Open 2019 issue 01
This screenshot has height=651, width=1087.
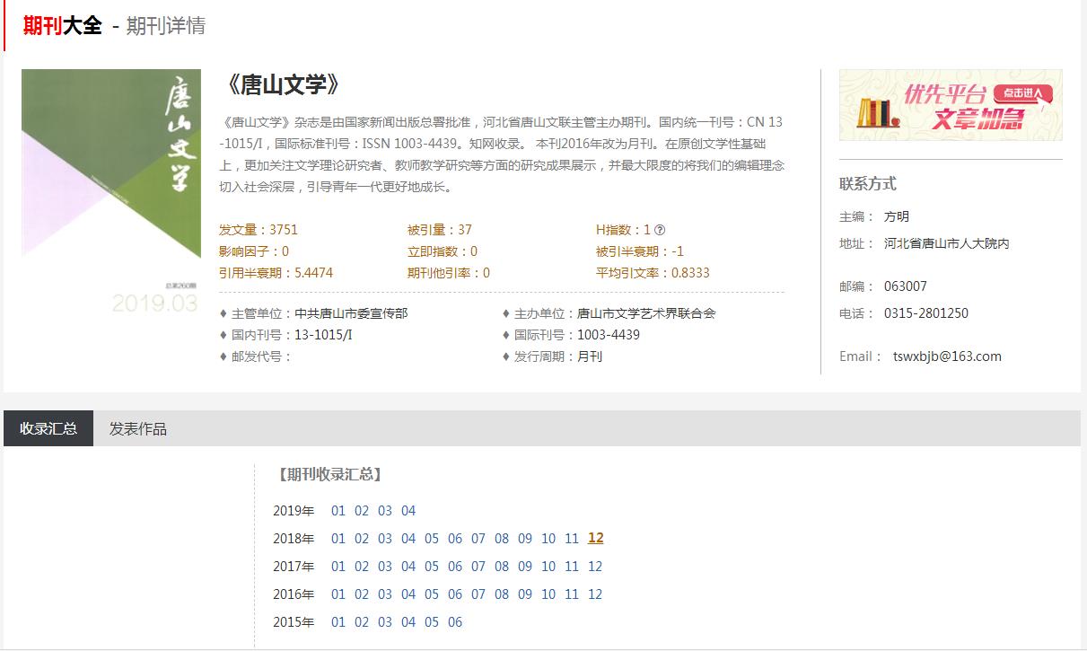pos(338,511)
